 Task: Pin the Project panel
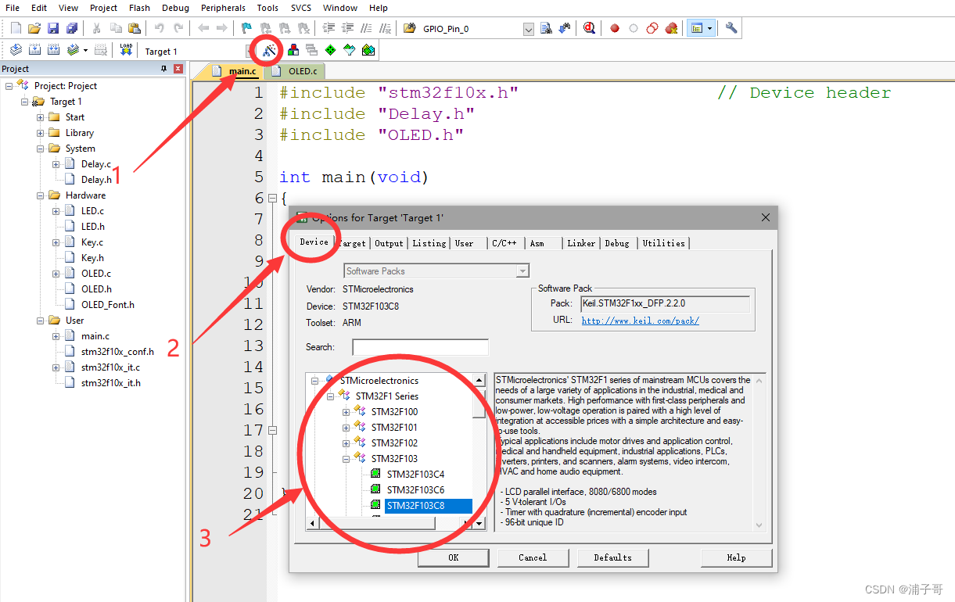(163, 69)
